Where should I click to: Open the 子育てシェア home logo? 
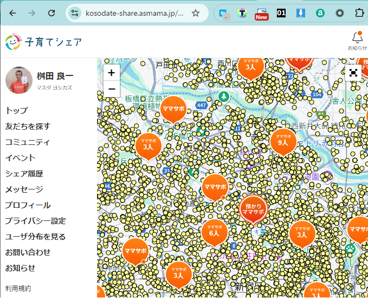pos(44,42)
